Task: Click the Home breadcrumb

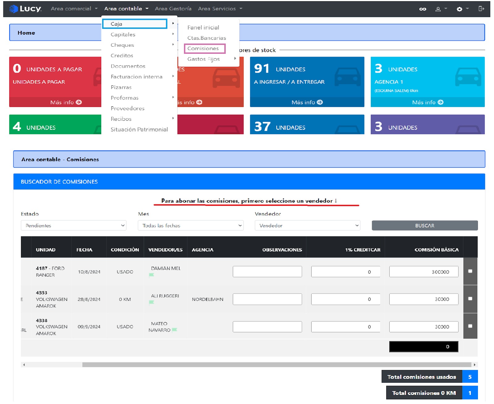Action: point(26,33)
